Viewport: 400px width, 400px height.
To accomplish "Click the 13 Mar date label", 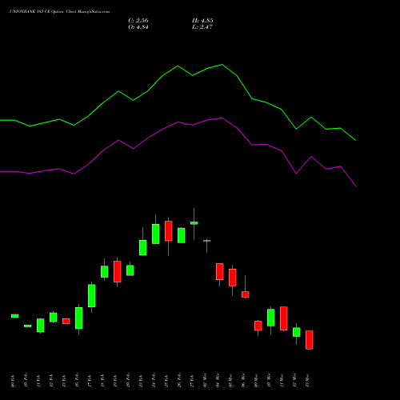I will (x=307, y=380).
